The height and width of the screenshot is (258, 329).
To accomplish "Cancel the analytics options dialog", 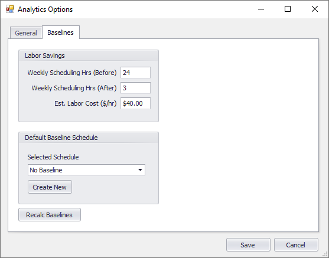I will 296,245.
